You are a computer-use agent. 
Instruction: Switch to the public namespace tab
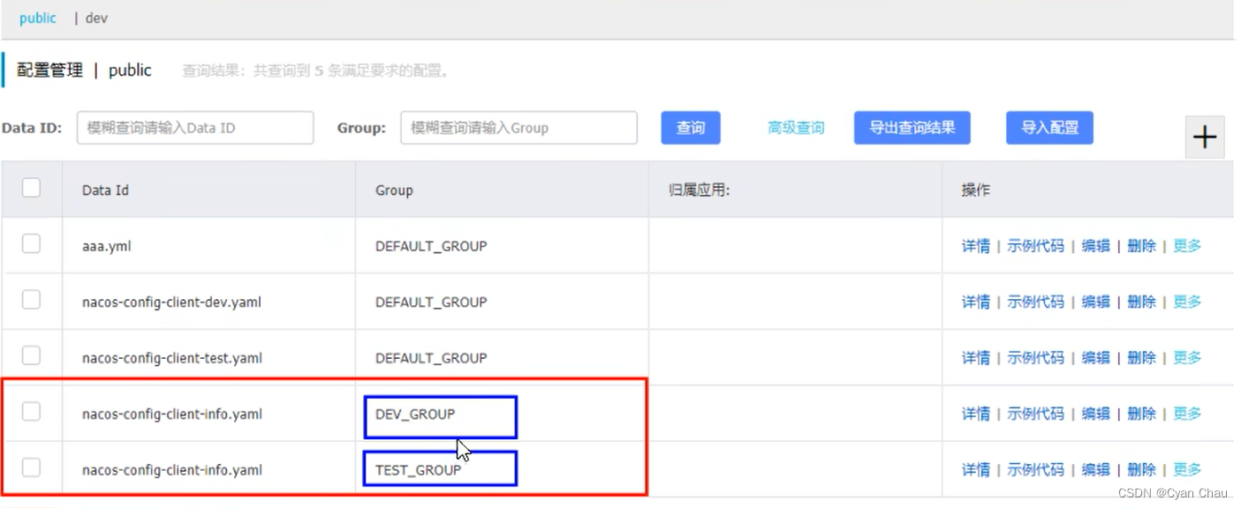(38, 18)
